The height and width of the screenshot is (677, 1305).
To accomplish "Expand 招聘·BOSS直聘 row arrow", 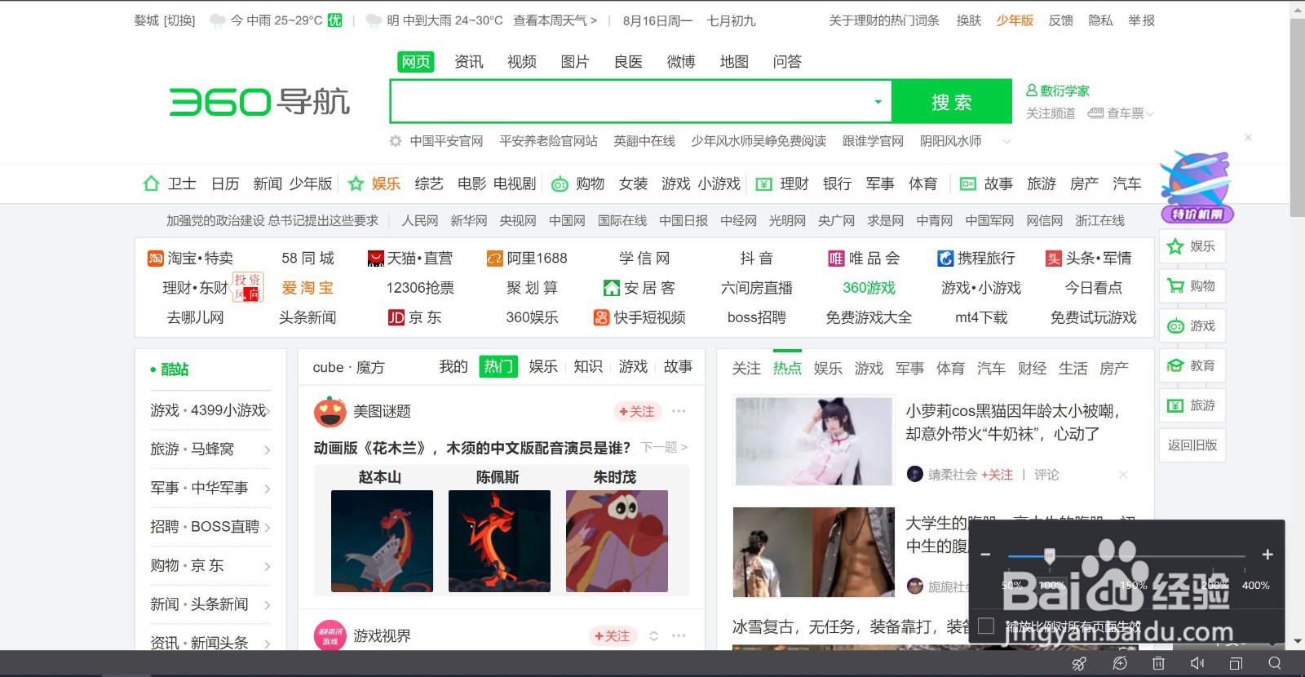I will pyautogui.click(x=268, y=528).
